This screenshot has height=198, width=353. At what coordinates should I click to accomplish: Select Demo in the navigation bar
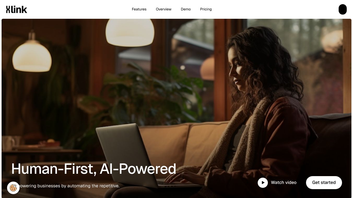click(186, 9)
